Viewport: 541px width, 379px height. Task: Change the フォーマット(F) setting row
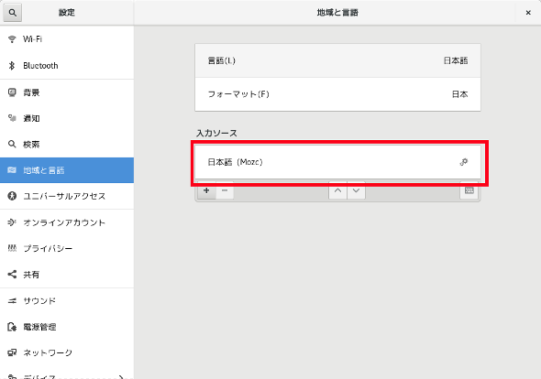coord(337,94)
